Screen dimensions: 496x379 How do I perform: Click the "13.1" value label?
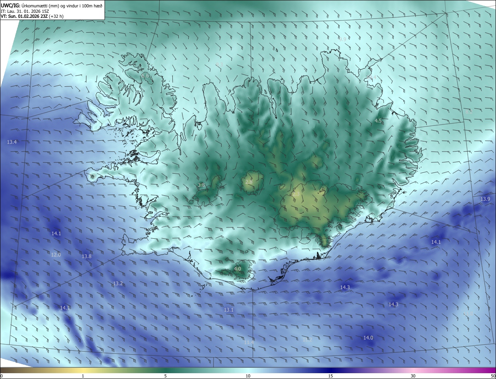pos(229,310)
